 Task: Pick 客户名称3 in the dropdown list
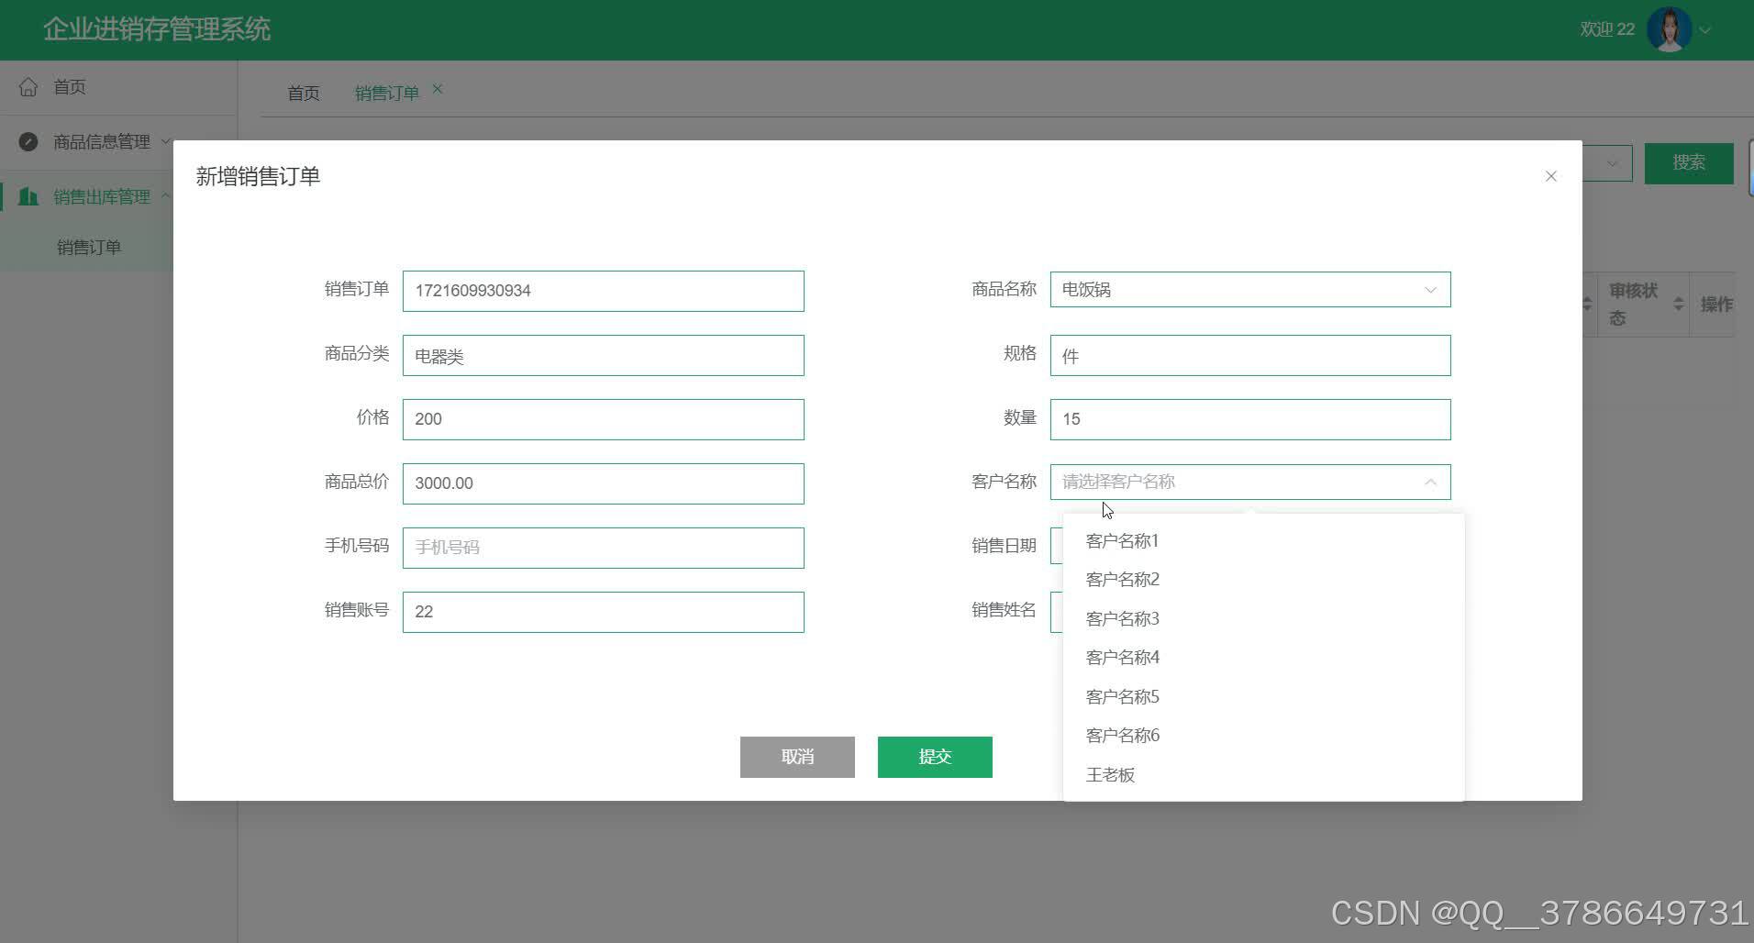tap(1263, 619)
